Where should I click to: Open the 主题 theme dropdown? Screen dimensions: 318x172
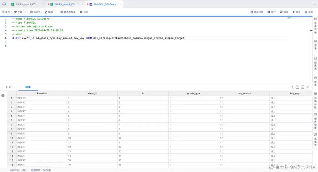click(20, 12)
